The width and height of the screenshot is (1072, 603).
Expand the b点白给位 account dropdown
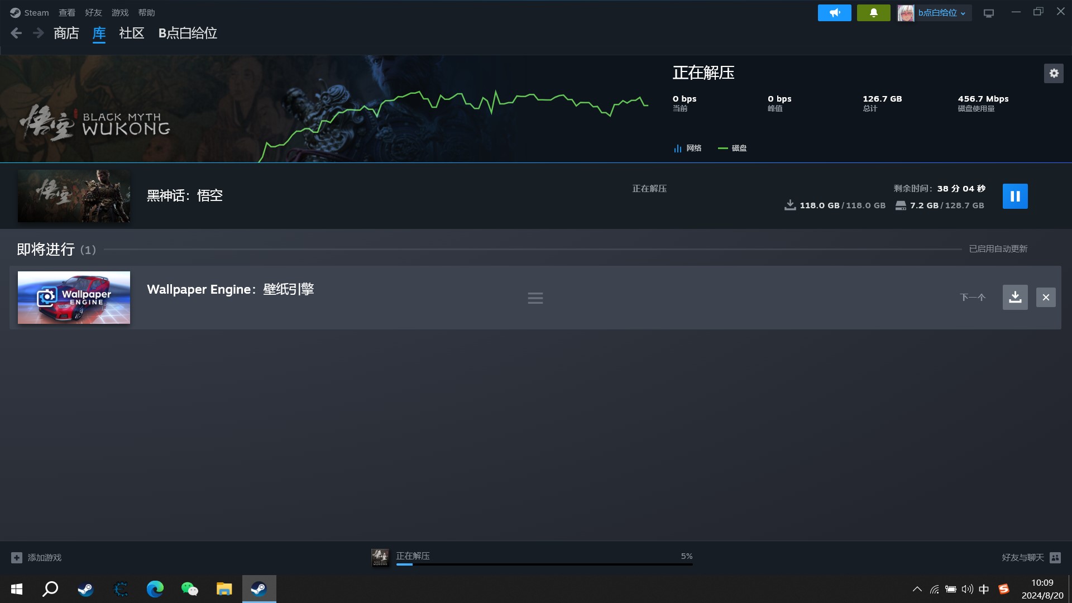[942, 13]
